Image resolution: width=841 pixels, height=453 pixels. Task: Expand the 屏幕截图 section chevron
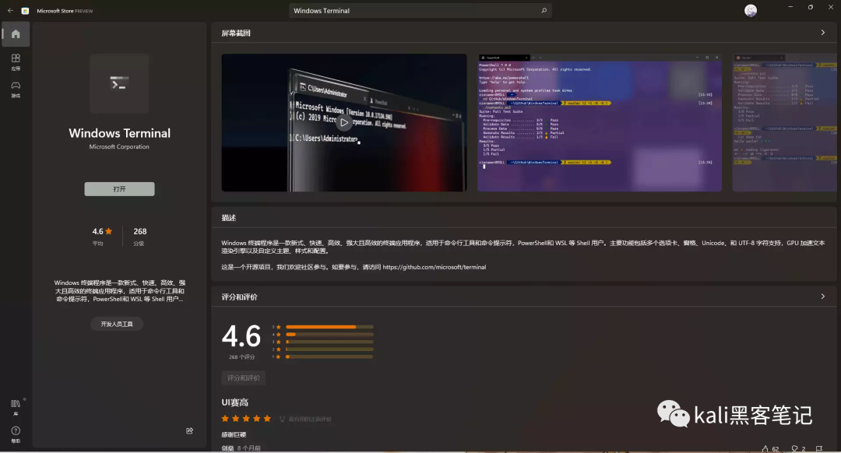pyautogui.click(x=823, y=33)
